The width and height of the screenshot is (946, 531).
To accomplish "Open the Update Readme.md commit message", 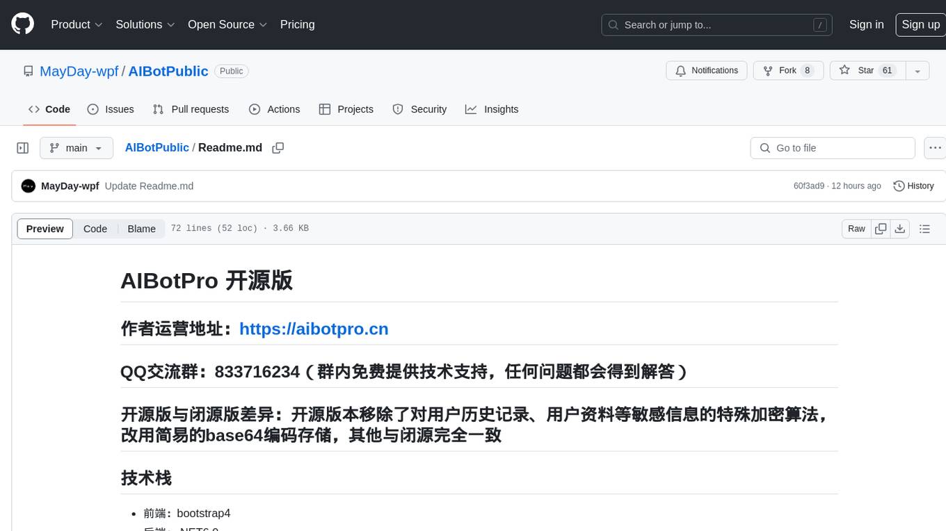I will tap(149, 186).
